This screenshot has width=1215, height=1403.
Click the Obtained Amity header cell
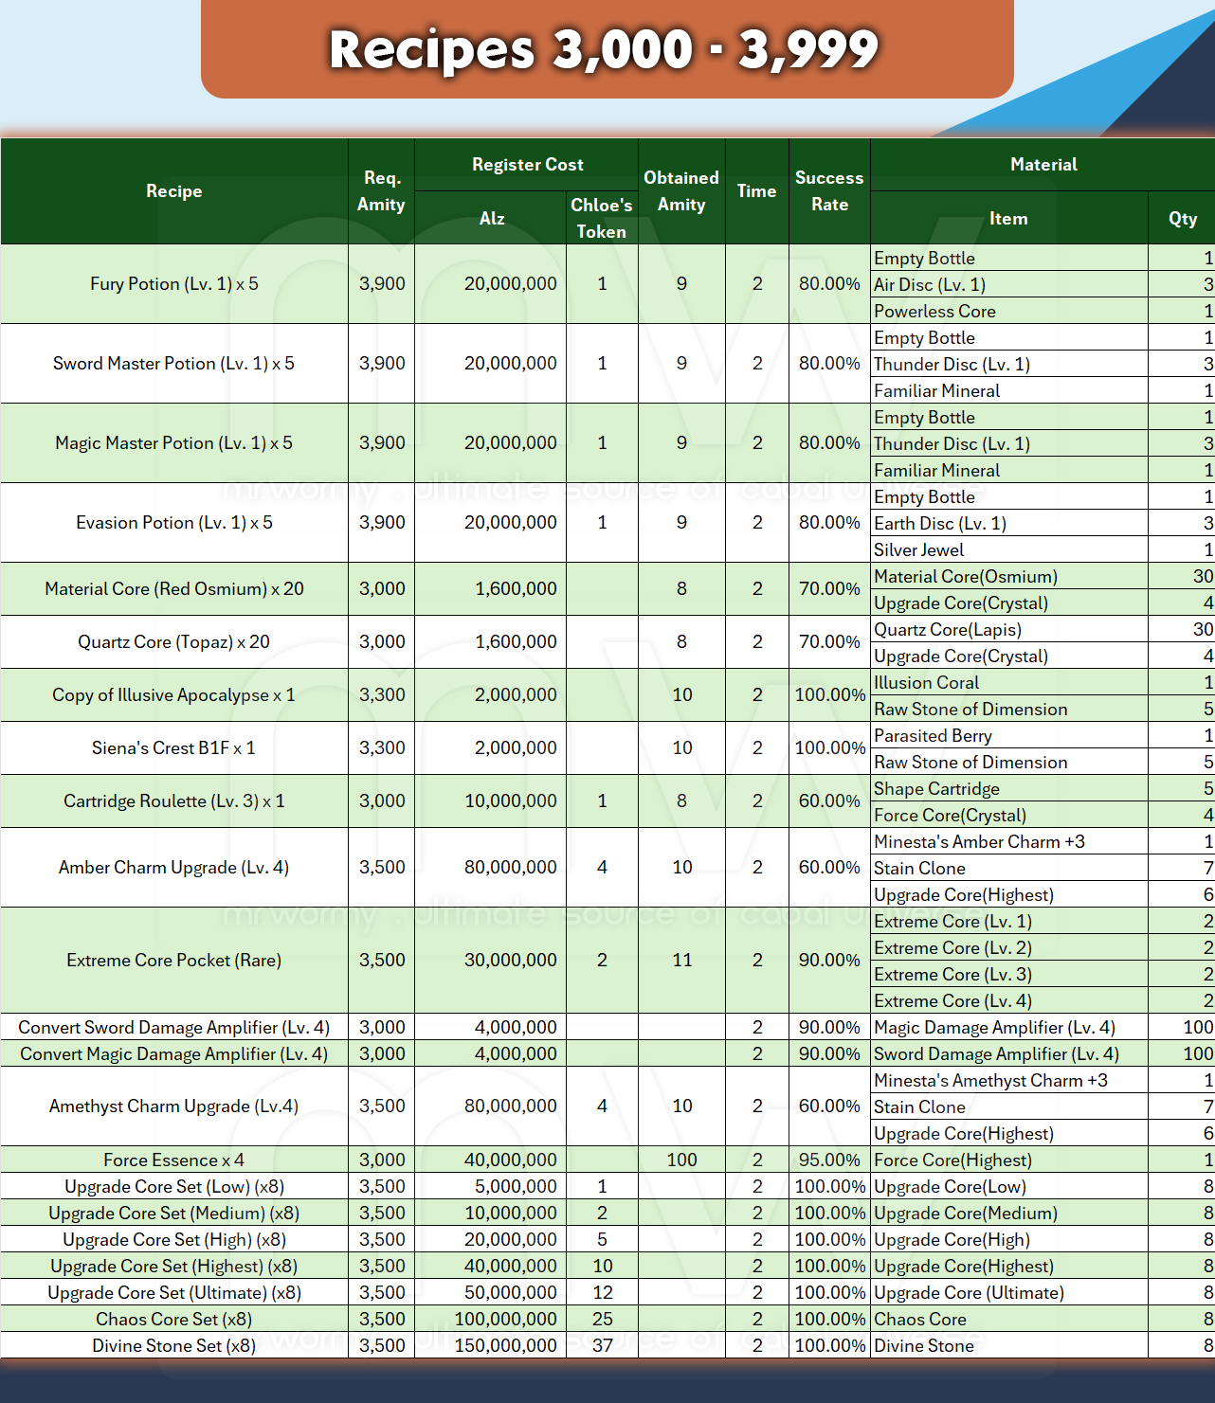(x=680, y=191)
